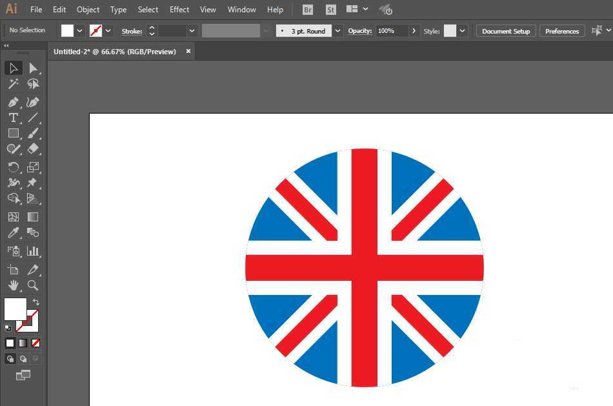613x406 pixels.
Task: Open the brush definition dropdown
Action: (x=337, y=31)
